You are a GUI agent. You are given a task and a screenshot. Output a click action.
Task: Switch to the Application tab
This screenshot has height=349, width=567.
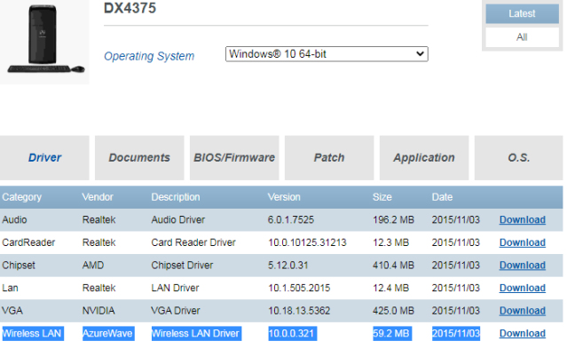coord(424,158)
